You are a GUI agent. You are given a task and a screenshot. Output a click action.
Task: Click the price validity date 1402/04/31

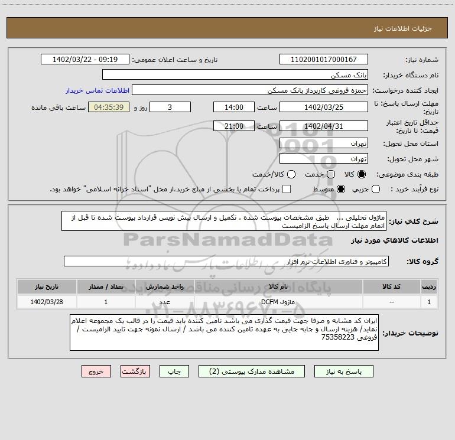coord(324,126)
